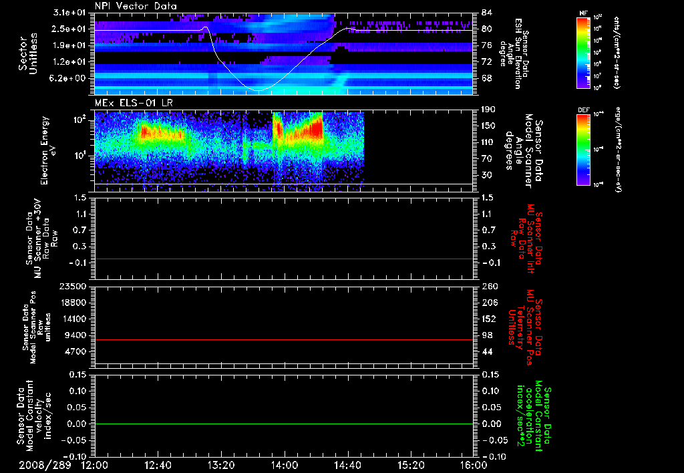Image resolution: width=684 pixels, height=473 pixels.
Task: Click the DEF rainbow color bar
Action: (584, 150)
